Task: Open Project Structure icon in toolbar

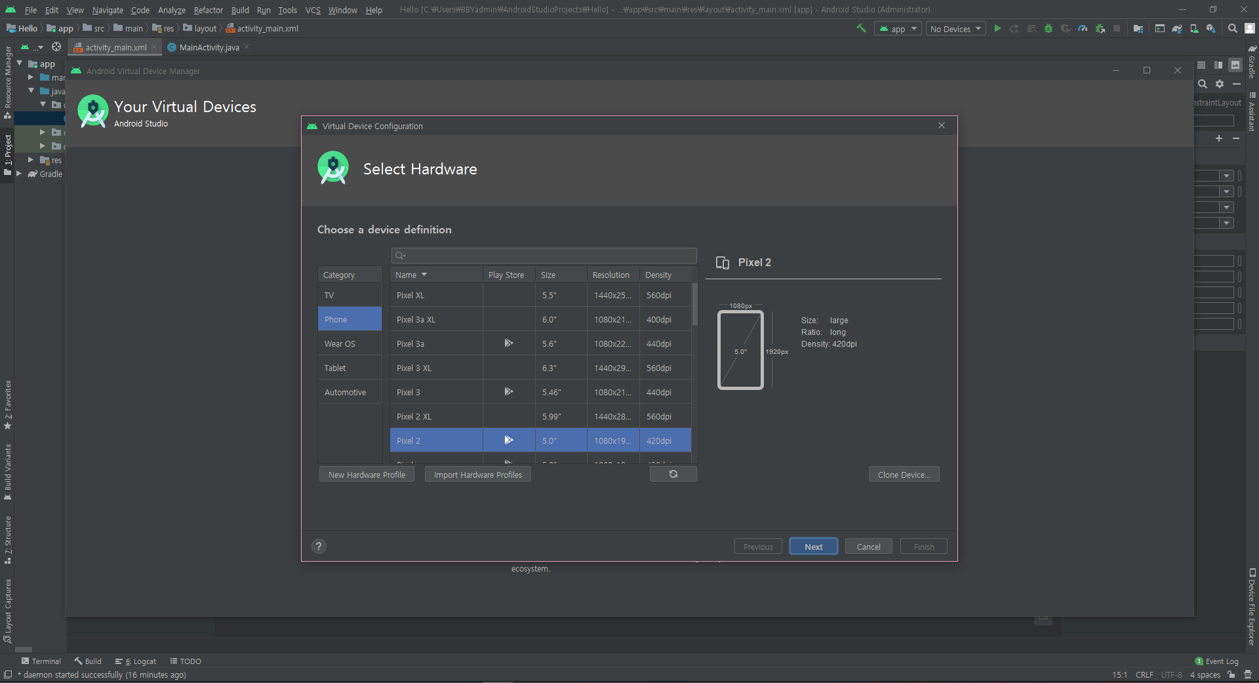Action: [x=1138, y=28]
